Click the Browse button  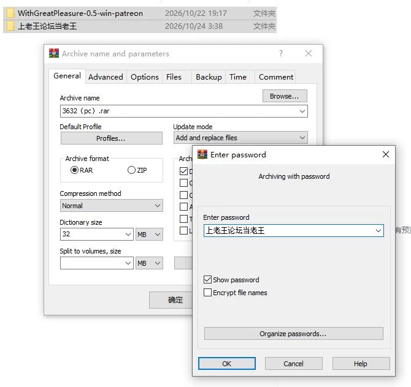pyautogui.click(x=285, y=96)
